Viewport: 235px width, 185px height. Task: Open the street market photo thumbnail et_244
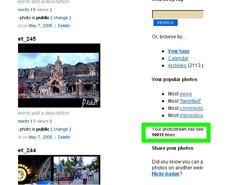tap(59, 170)
